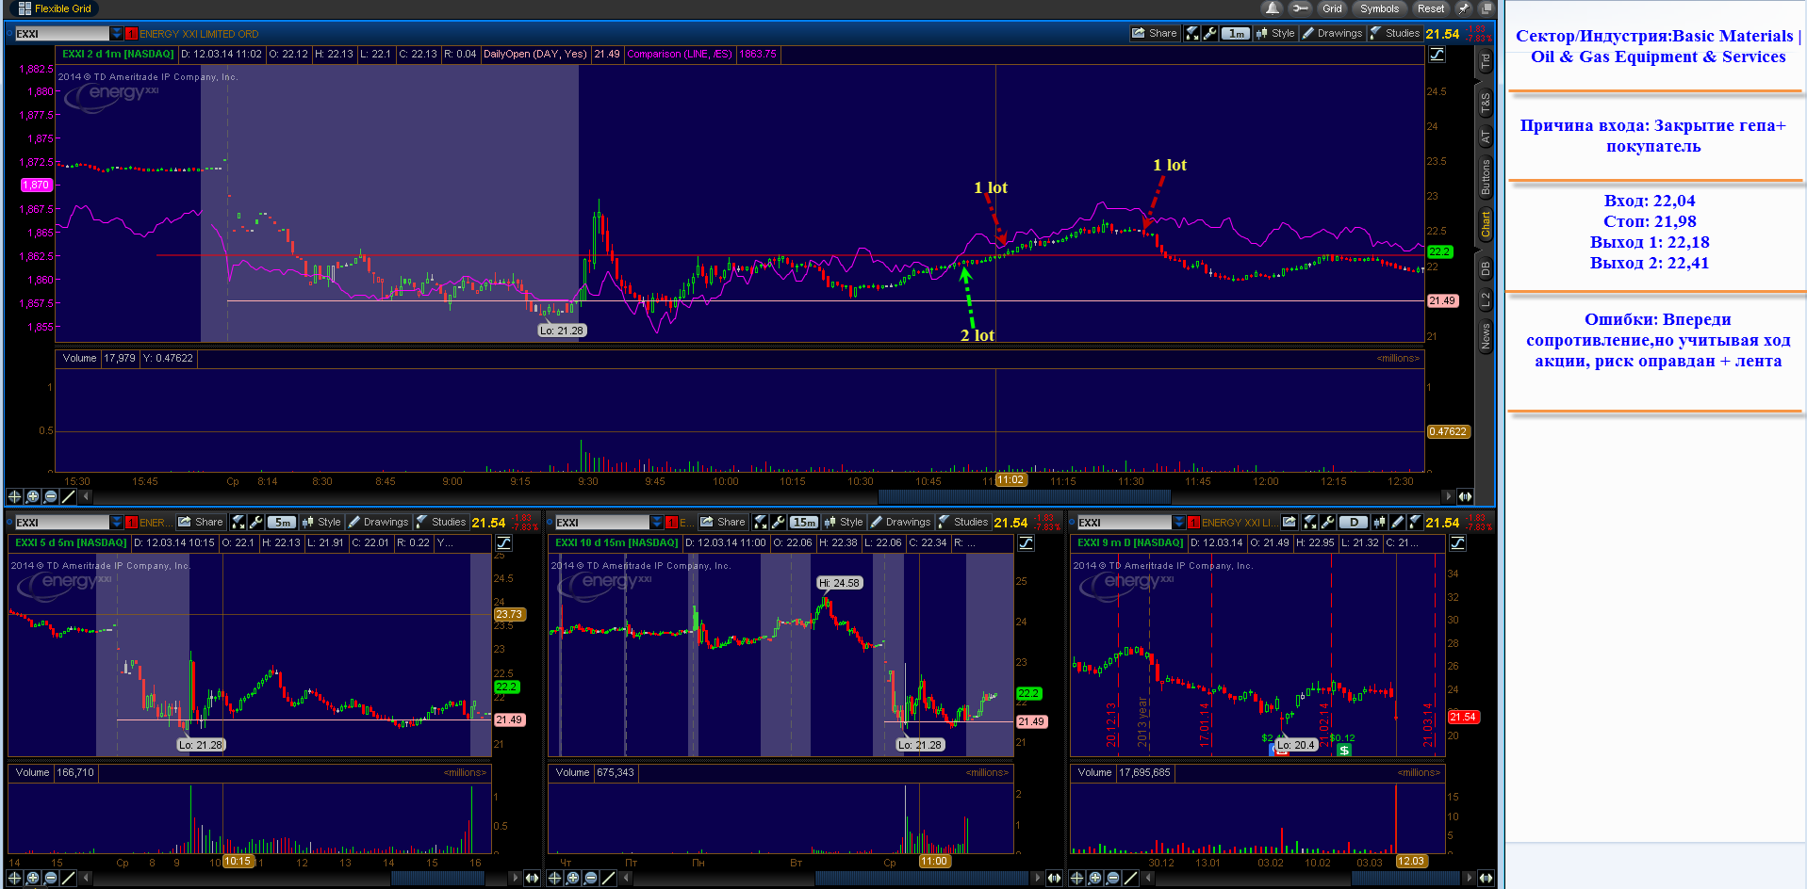
Task: Toggle scale mode icon on main chart
Action: pos(1437,54)
